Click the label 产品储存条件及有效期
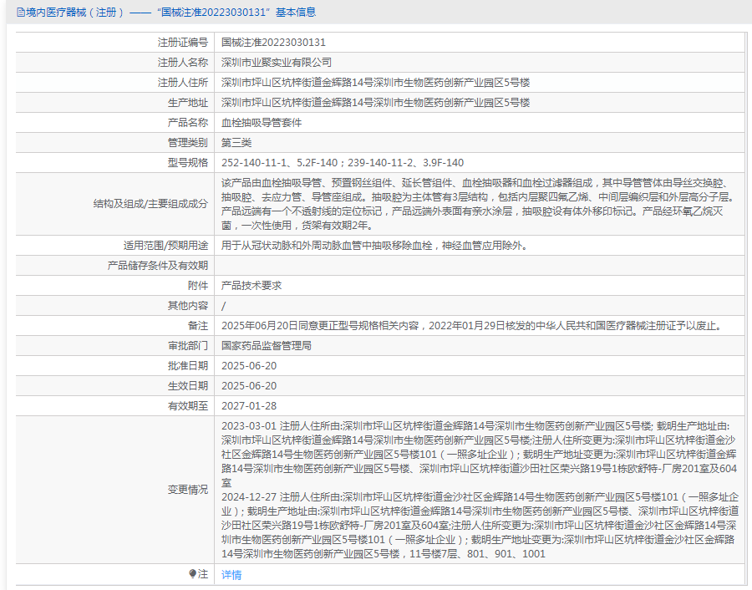 click(158, 266)
